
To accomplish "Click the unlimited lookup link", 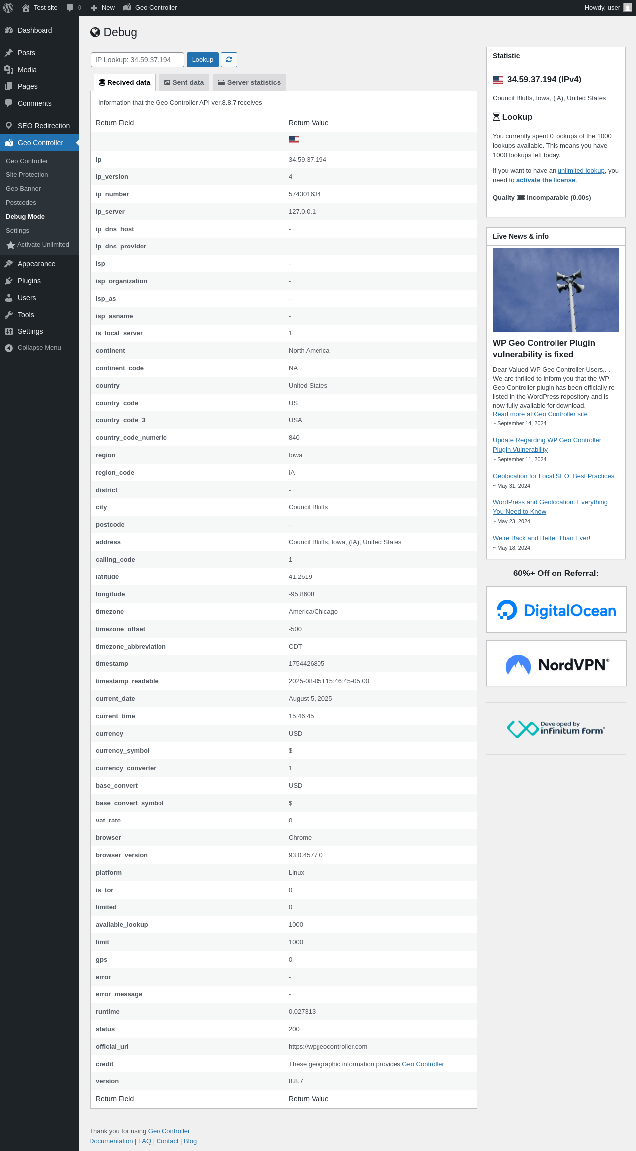I will [581, 171].
